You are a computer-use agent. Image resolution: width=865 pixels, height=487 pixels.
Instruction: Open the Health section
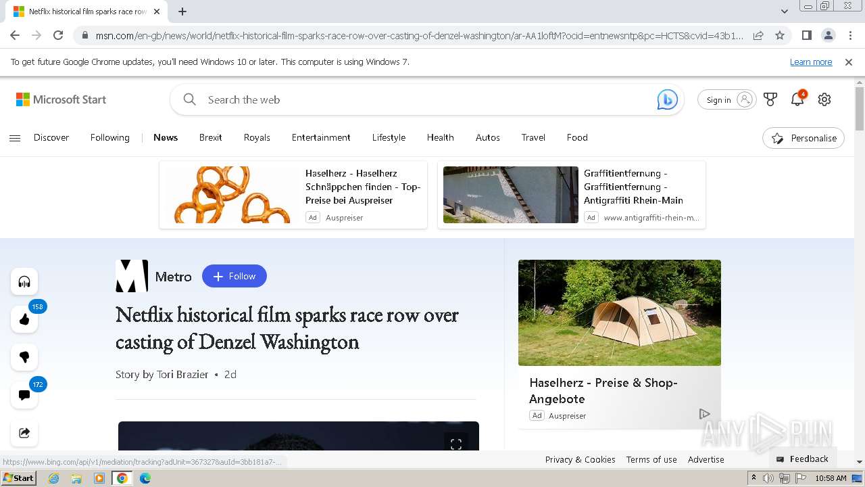[x=441, y=137]
